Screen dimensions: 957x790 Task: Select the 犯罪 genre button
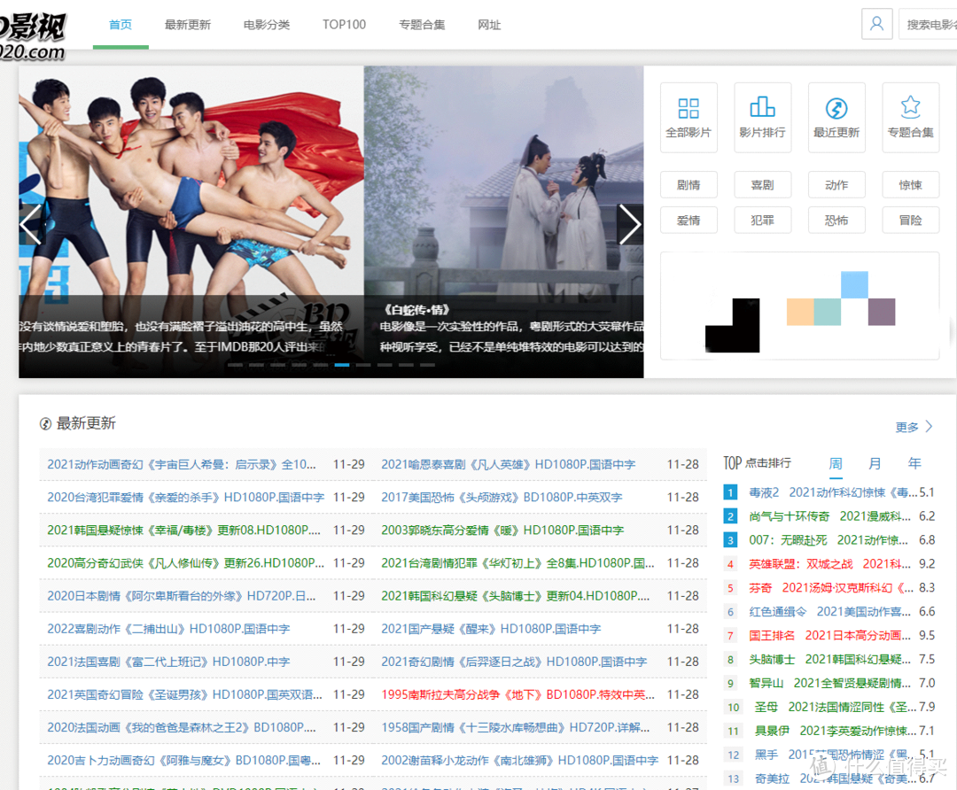762,221
